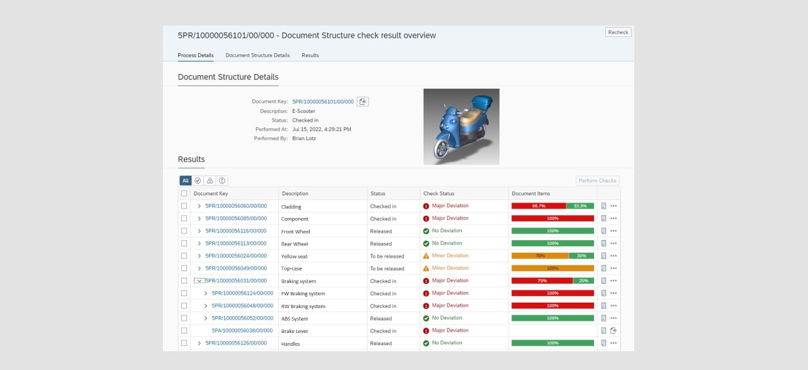Select the All filter button
This screenshot has width=808, height=370.
(x=186, y=180)
